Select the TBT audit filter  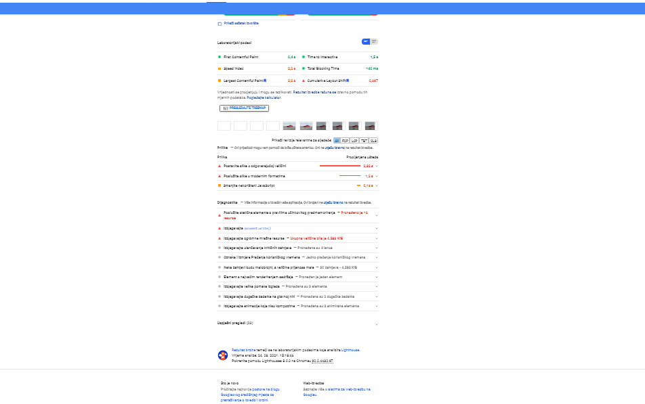(x=365, y=140)
